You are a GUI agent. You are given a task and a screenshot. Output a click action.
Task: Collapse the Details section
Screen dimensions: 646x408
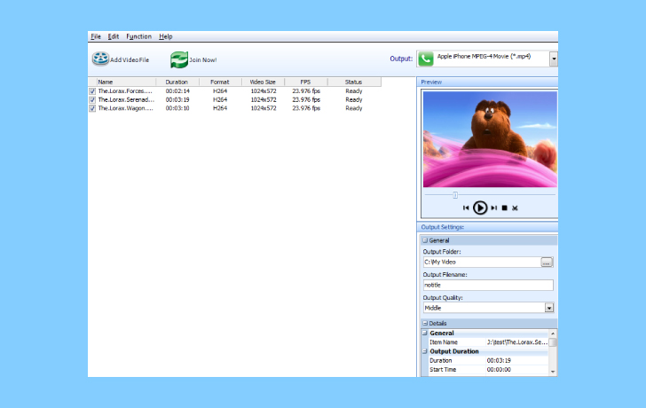(x=425, y=323)
